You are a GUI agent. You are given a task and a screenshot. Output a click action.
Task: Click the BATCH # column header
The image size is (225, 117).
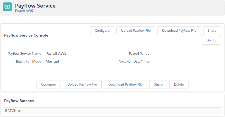(x=13, y=111)
